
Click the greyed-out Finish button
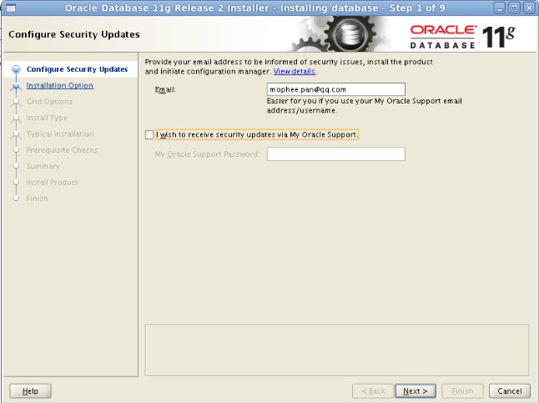point(462,391)
